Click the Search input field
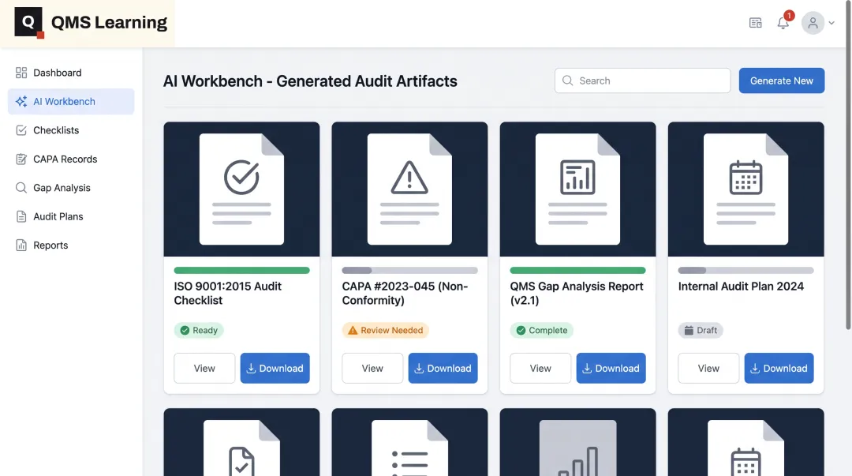Screen dimensions: 852x476 pos(642,81)
